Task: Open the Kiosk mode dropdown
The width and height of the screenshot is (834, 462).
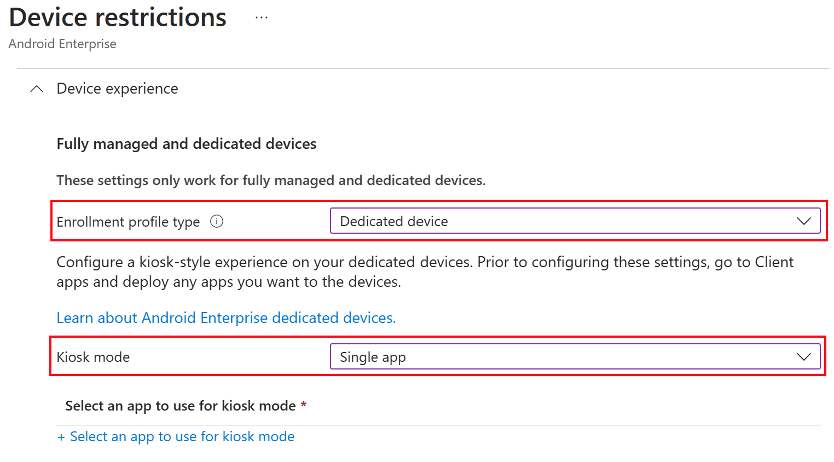Action: [575, 356]
